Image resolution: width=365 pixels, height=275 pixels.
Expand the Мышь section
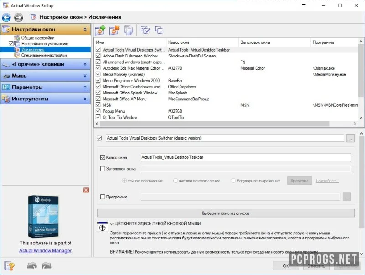85,76
